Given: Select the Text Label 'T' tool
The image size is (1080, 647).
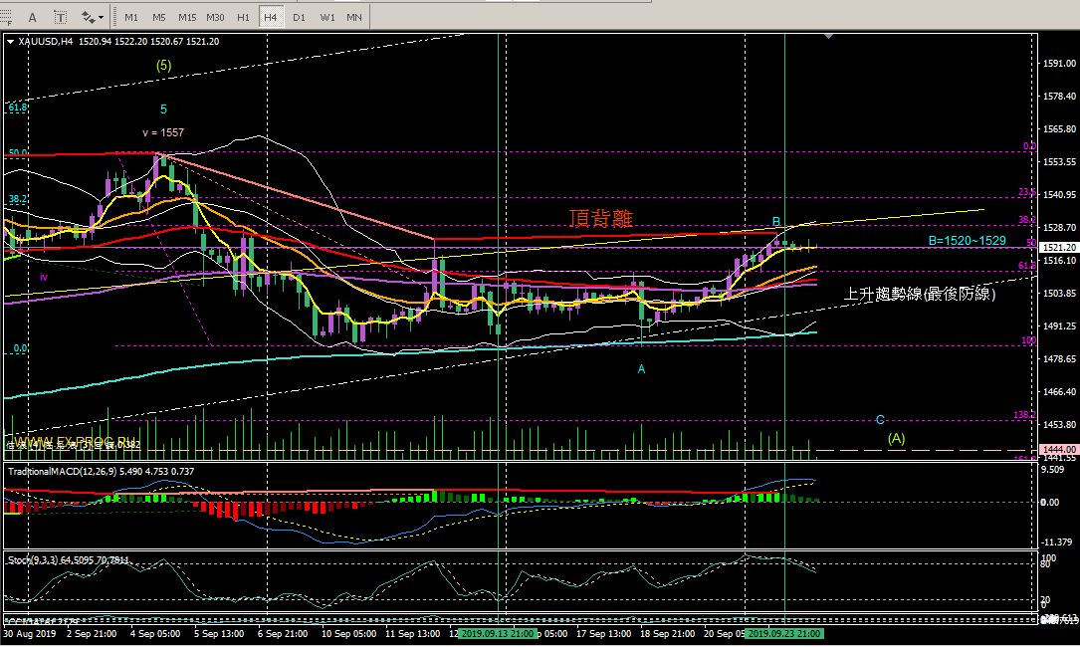Looking at the screenshot, I should [x=61, y=17].
